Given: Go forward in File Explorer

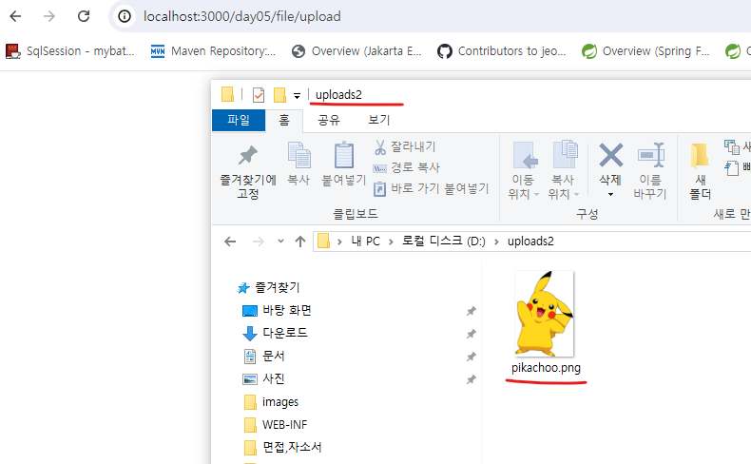Looking at the screenshot, I should (x=259, y=242).
